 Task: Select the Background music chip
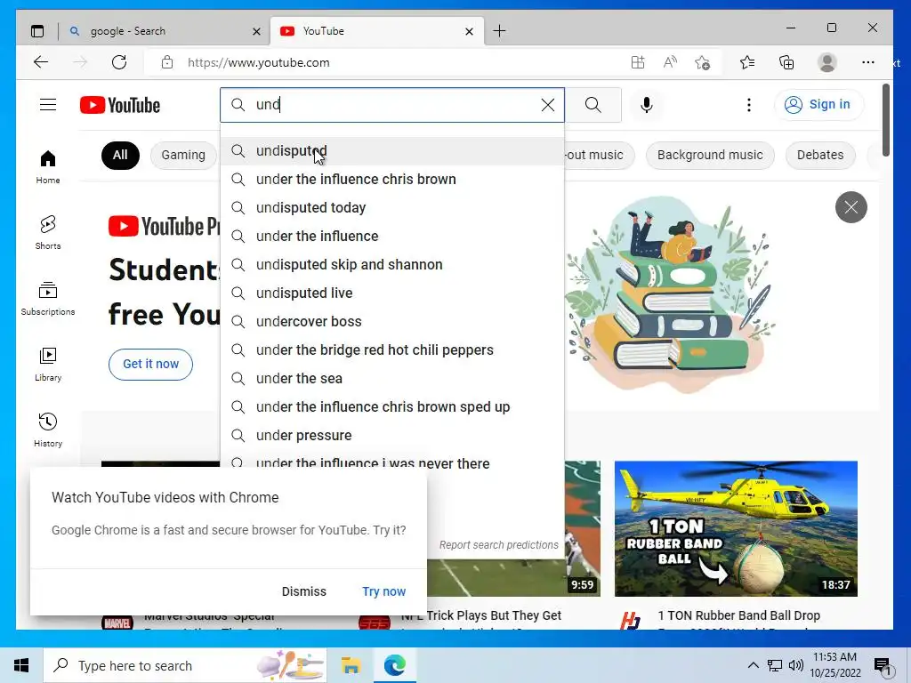click(x=710, y=155)
